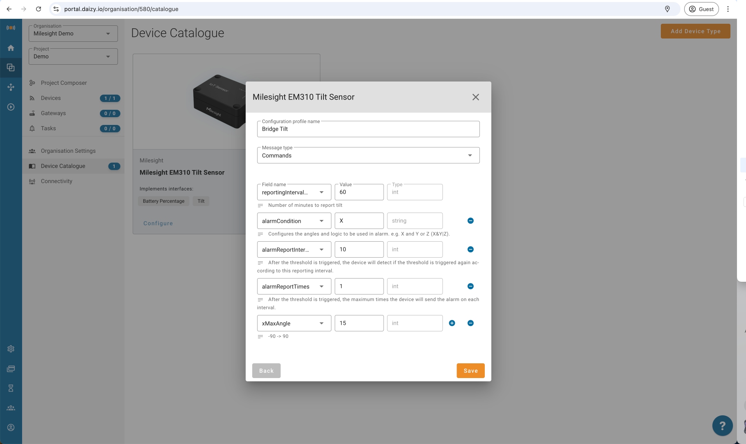Click the location pin icon in the address bar
Viewport: 746px width, 444px height.
667,9
